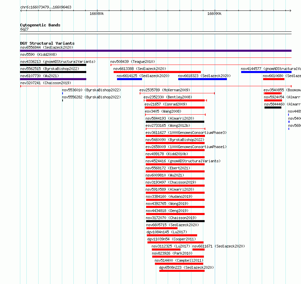Click the black bar under nsv5844193
The width and height of the screenshot is (301, 284).
pos(175,122)
